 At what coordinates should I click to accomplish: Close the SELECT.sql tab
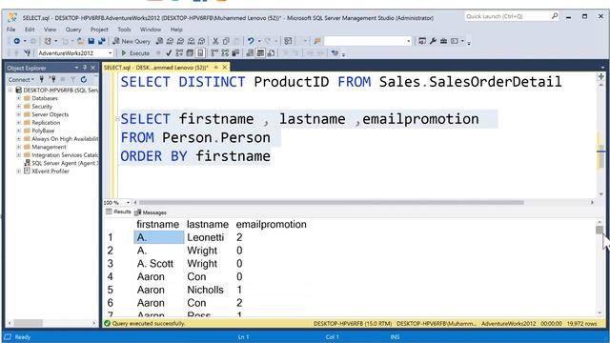pyautogui.click(x=225, y=68)
